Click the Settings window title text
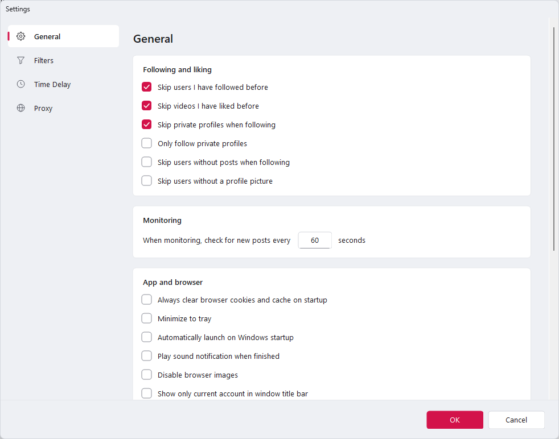This screenshot has height=439, width=559. [x=18, y=9]
